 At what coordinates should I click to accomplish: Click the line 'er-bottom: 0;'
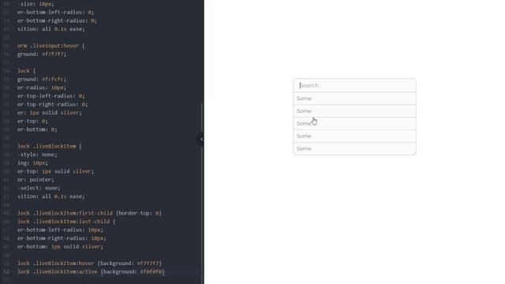coord(37,129)
